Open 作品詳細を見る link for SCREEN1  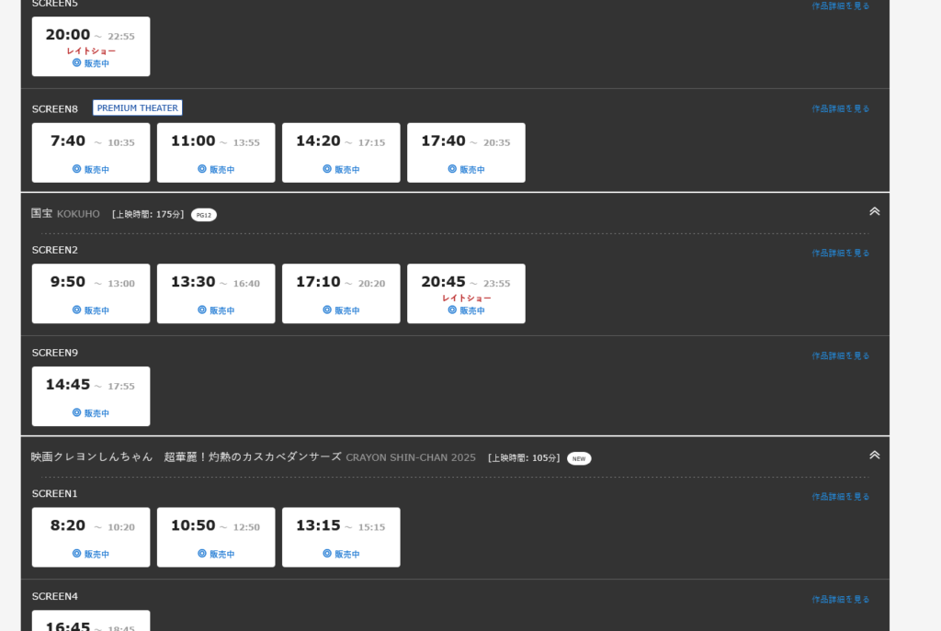(x=840, y=496)
